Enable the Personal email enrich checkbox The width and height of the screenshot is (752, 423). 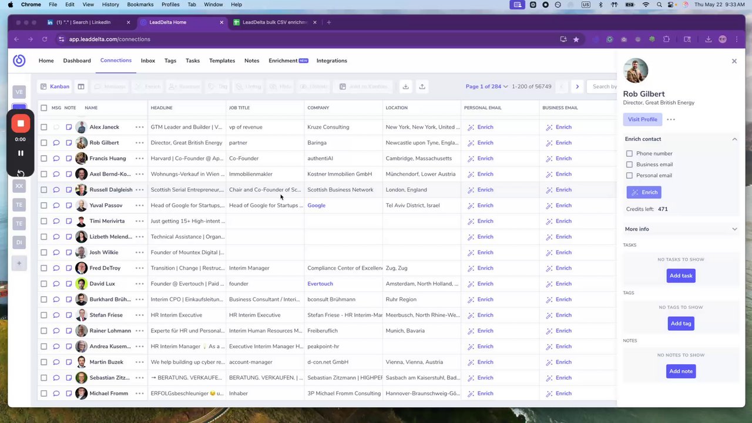click(x=629, y=176)
